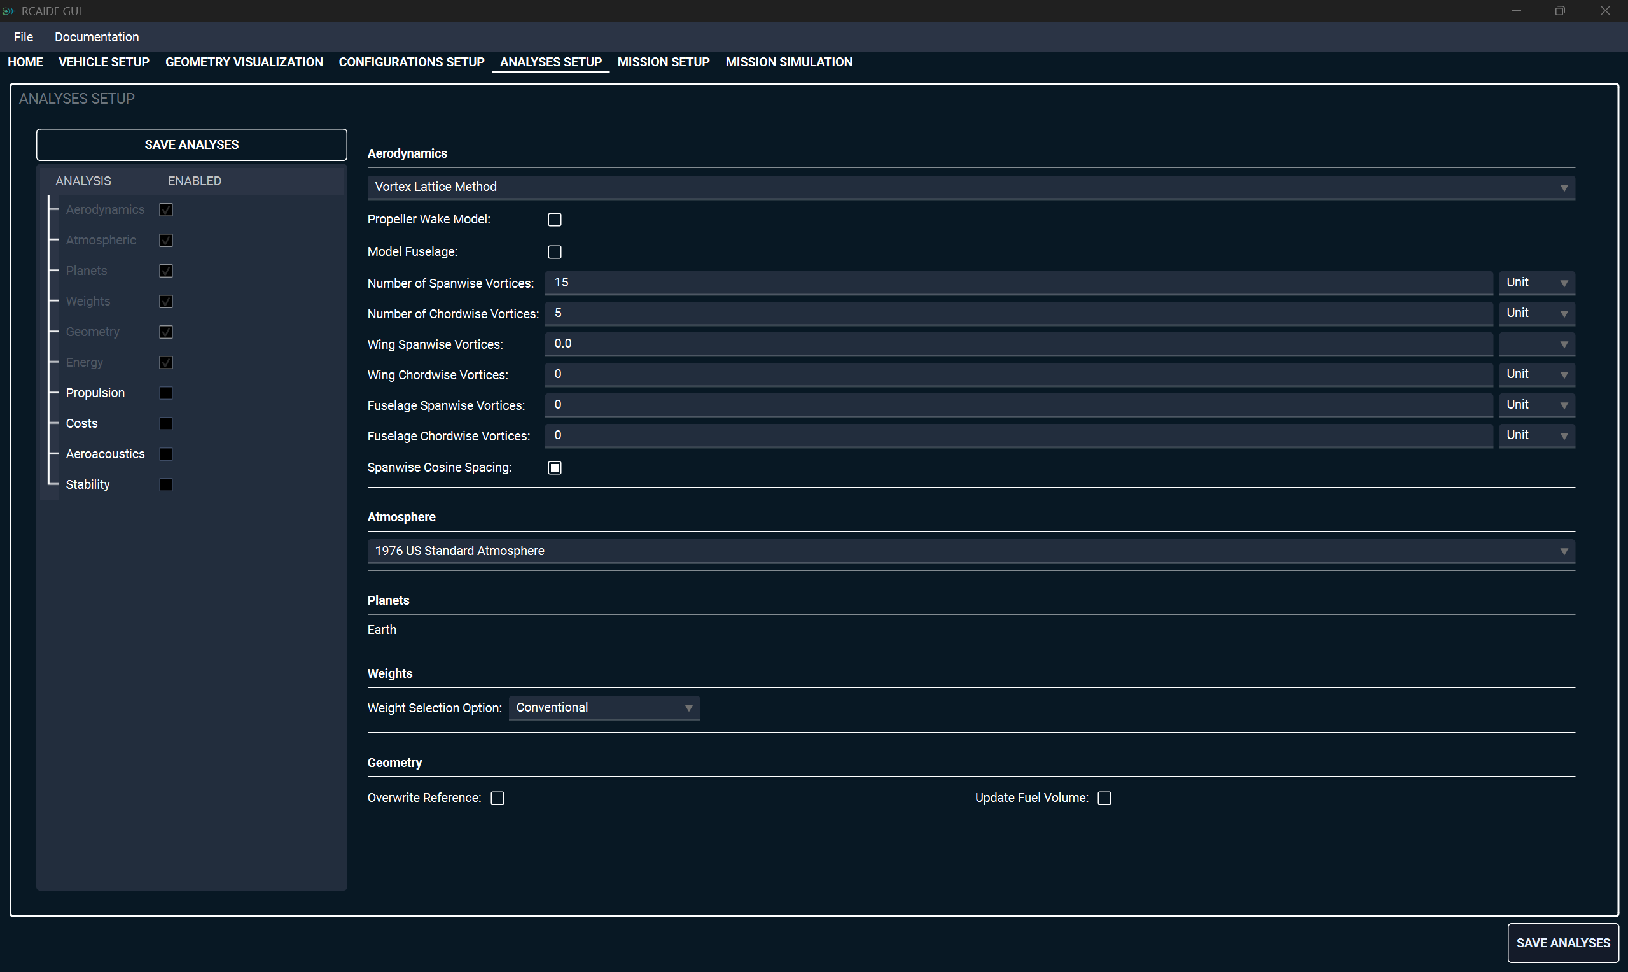1628x972 pixels.
Task: Open unit dropdown for Fuselage Chordwise Vortices
Action: (x=1537, y=436)
